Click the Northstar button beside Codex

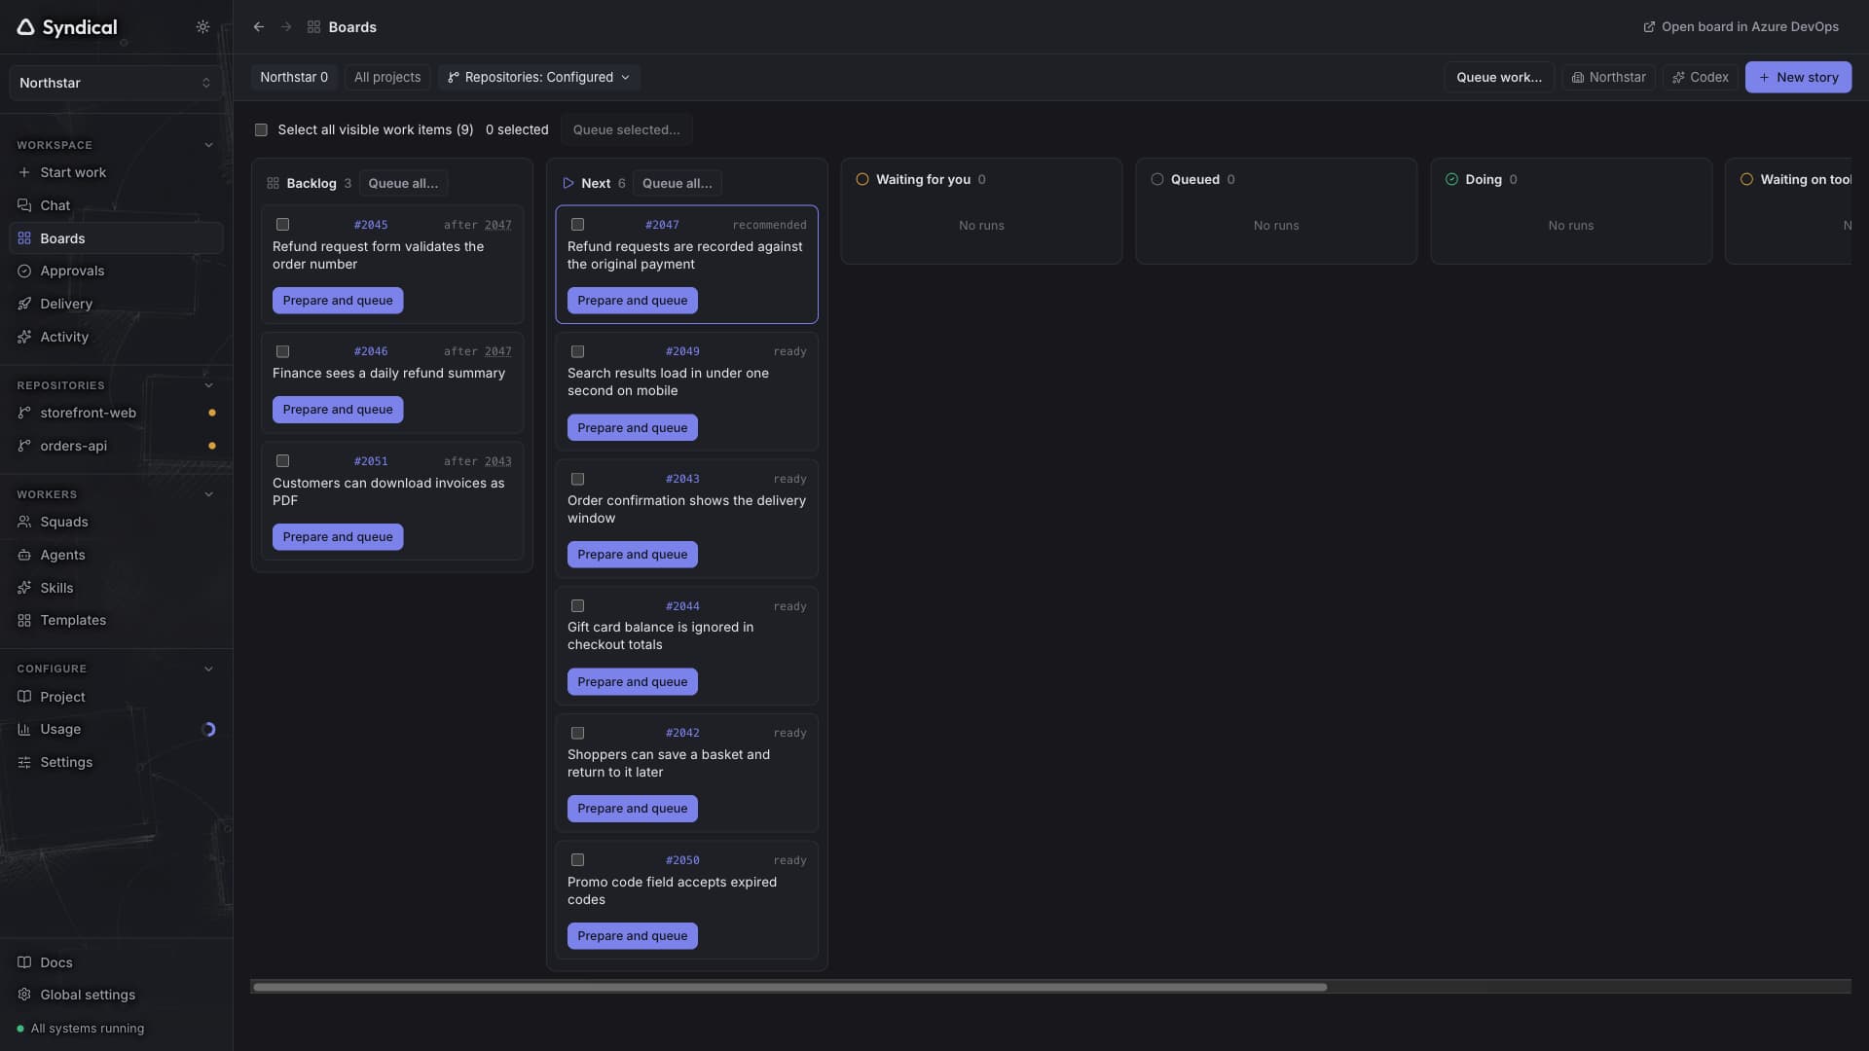[x=1608, y=77]
